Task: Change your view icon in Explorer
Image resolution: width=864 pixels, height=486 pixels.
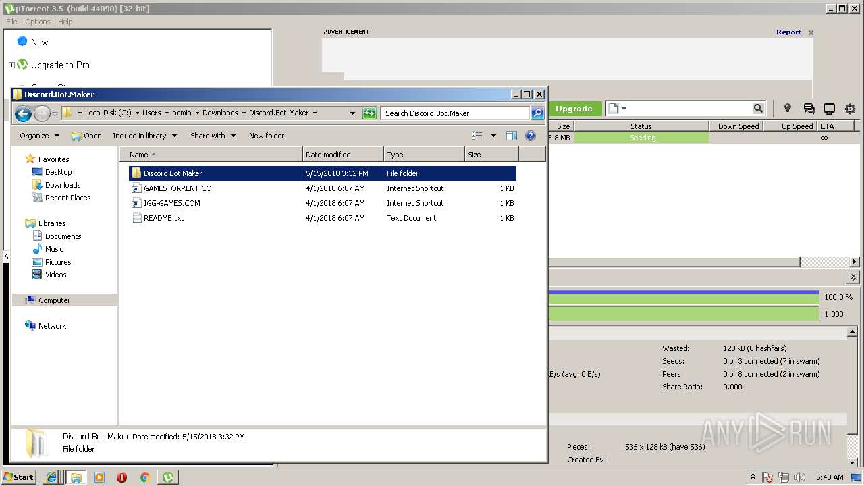Action: tap(477, 136)
